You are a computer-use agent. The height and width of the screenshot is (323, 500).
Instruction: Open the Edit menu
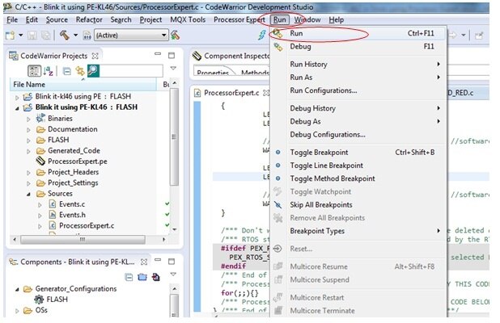click(x=32, y=19)
